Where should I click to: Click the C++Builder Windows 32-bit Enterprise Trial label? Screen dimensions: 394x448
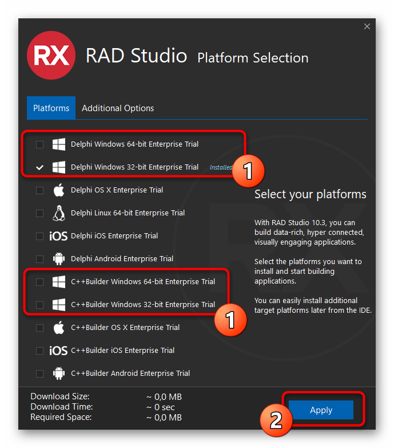coord(143,305)
